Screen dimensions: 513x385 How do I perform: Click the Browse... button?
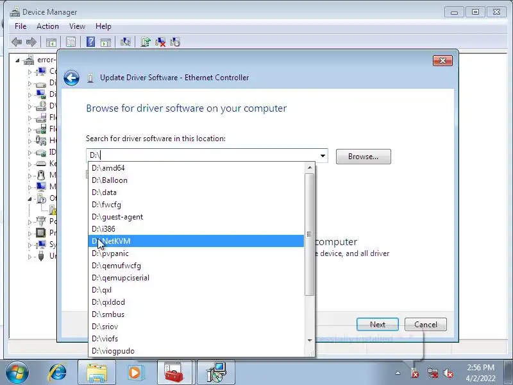click(x=363, y=157)
